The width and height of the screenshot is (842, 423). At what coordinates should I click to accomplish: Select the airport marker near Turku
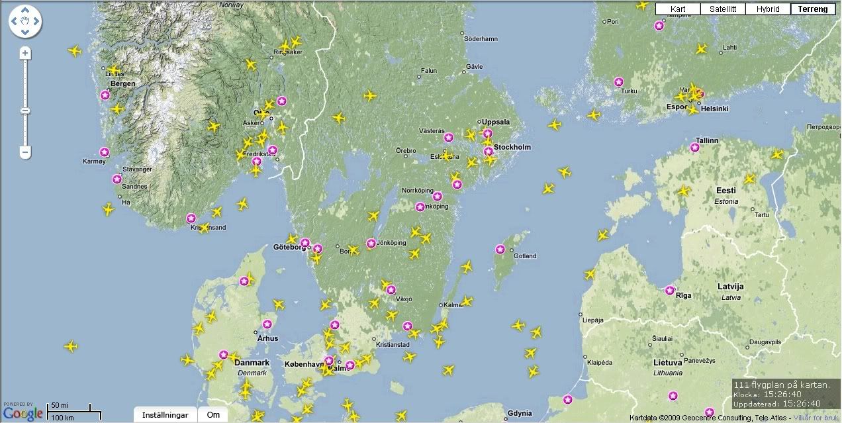pos(619,81)
